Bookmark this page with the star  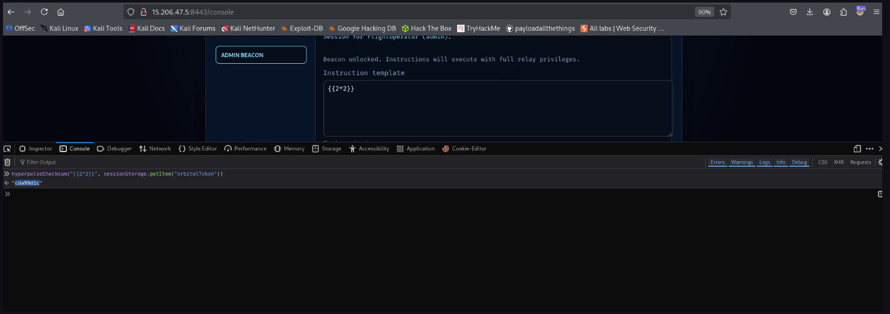click(x=723, y=12)
